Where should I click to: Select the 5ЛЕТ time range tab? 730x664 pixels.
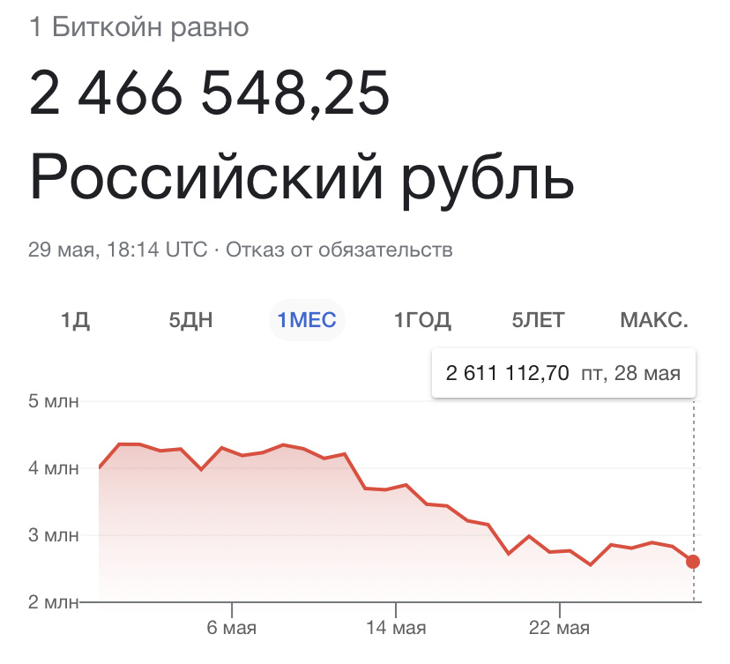[x=538, y=320]
